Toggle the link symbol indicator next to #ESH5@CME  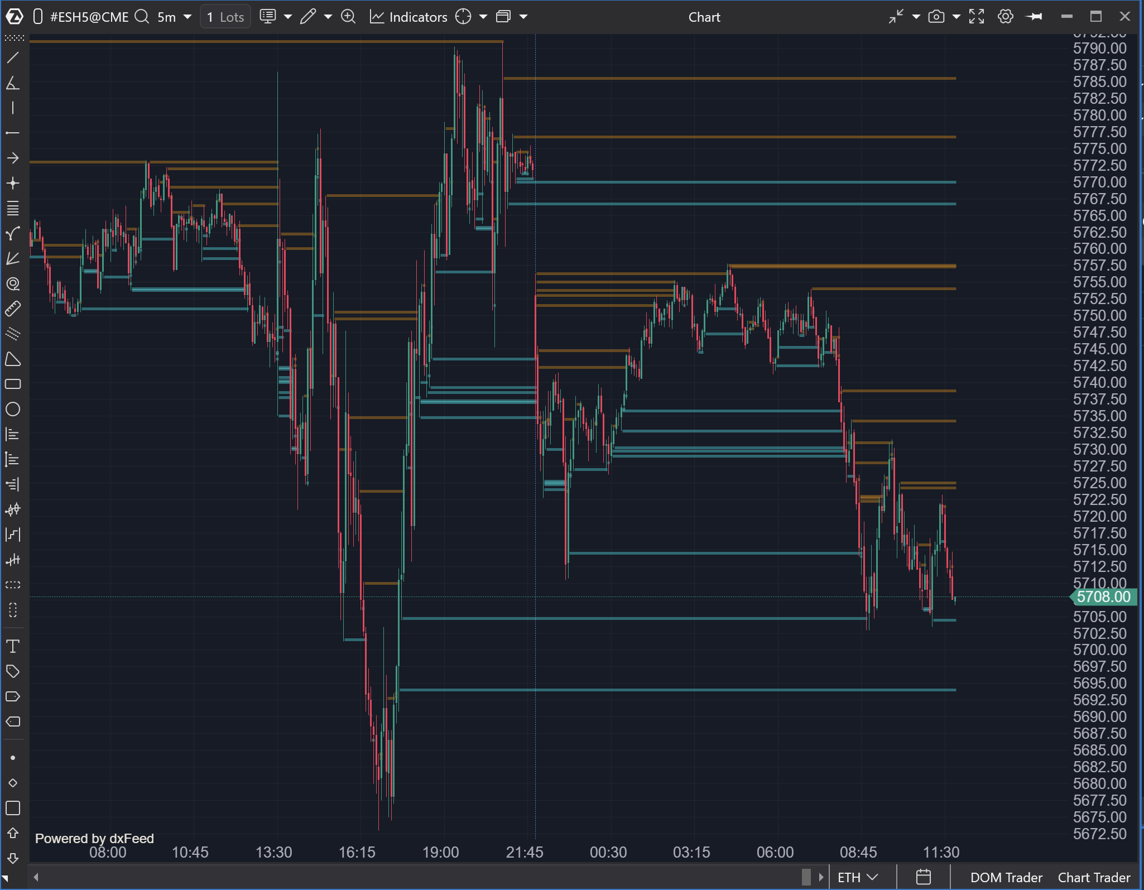coord(38,17)
